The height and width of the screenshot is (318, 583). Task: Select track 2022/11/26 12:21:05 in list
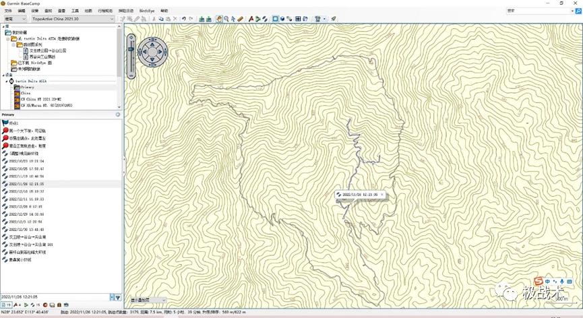coord(27,183)
